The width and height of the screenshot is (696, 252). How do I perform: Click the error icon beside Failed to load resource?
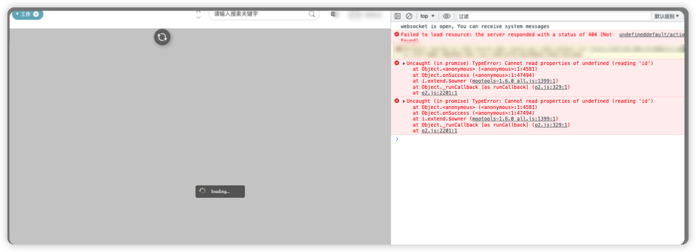click(x=397, y=34)
